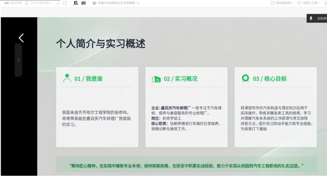Expand the 演讲者布局 dropdown arrow

[x=293, y=3]
